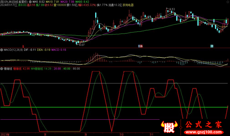Click month 9 on the time axis
This screenshot has width=230, height=136.
[x=85, y=134]
